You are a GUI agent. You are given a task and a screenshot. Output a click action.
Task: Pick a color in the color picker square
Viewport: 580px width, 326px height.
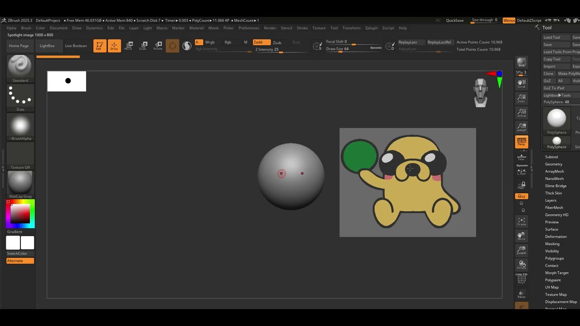click(x=20, y=213)
